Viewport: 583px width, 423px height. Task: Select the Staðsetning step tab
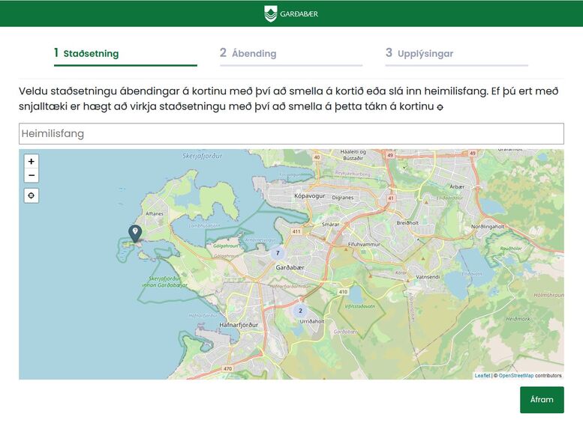[91, 53]
